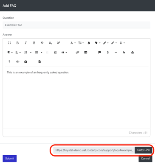
Task: Open the quote dropdown
Action: 64,53
